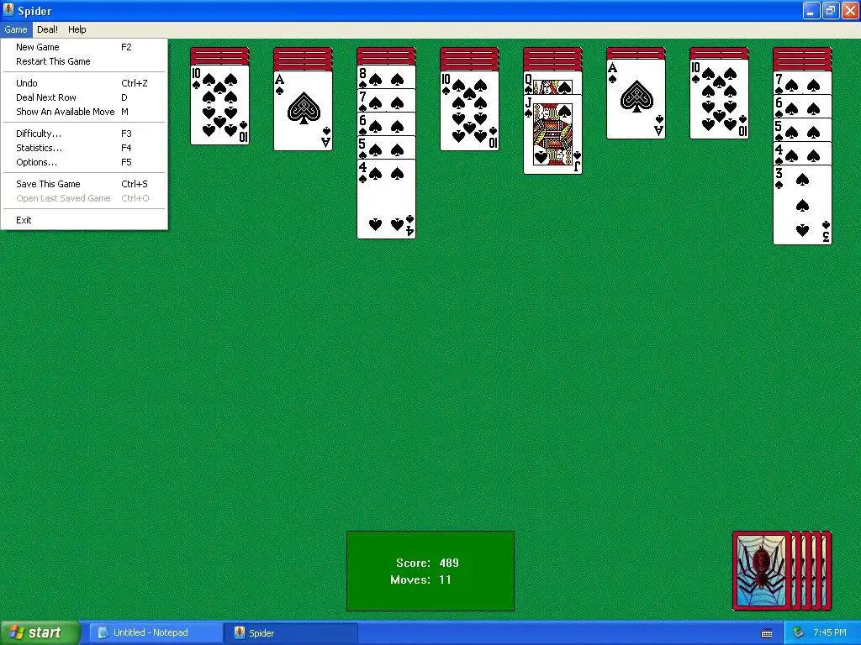861x645 pixels.
Task: Click the score and moves box
Action: (430, 571)
